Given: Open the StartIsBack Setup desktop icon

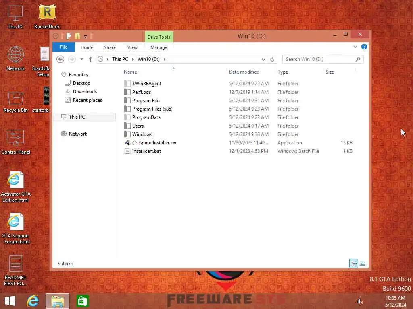Looking at the screenshot, I should tap(42, 62).
